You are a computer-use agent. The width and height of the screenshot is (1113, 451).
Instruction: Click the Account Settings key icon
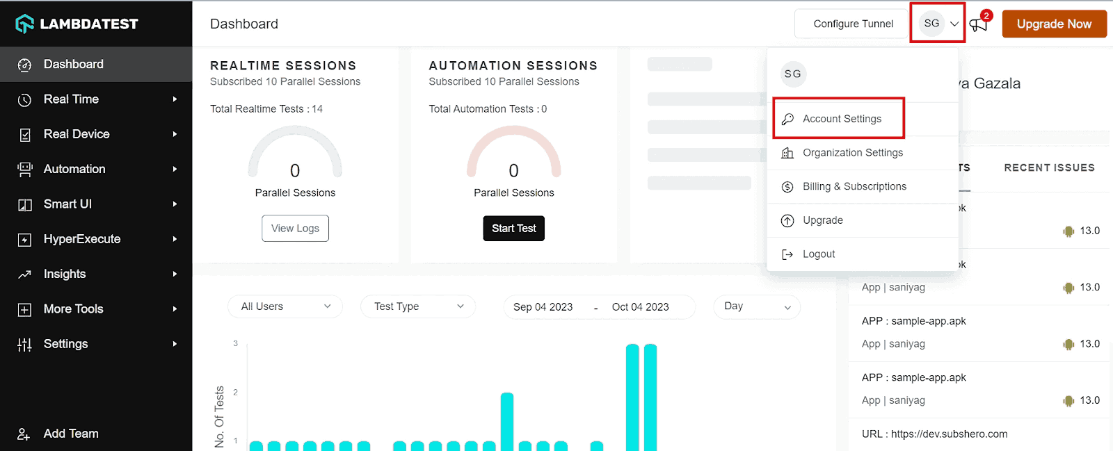(787, 119)
